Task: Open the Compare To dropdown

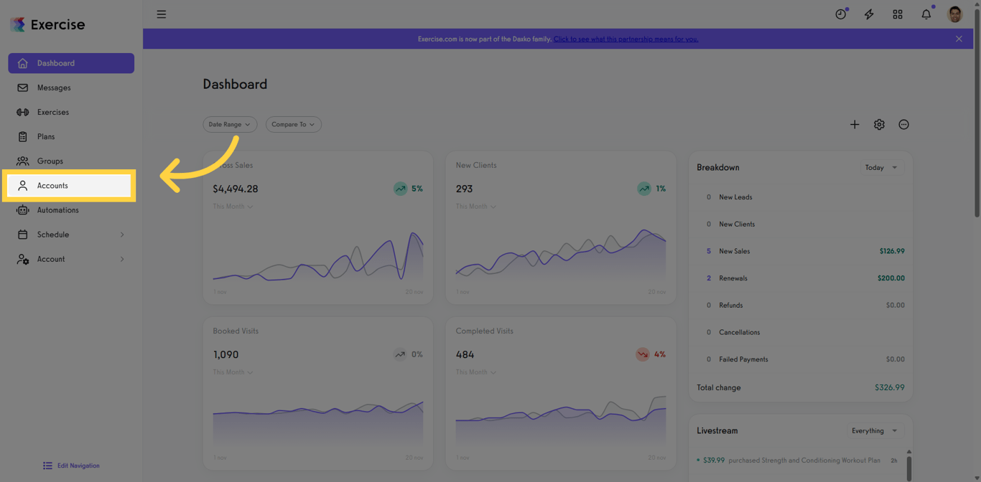Action: tap(293, 124)
